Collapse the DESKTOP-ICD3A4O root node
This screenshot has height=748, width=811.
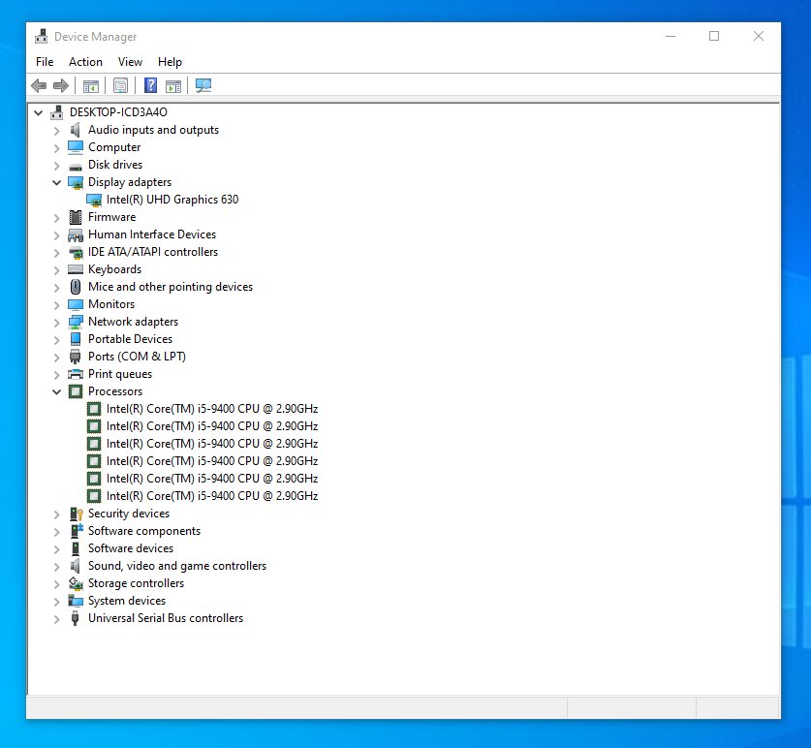[39, 112]
